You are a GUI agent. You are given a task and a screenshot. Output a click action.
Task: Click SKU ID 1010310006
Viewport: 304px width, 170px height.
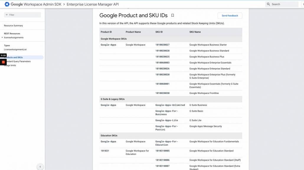tap(162, 160)
